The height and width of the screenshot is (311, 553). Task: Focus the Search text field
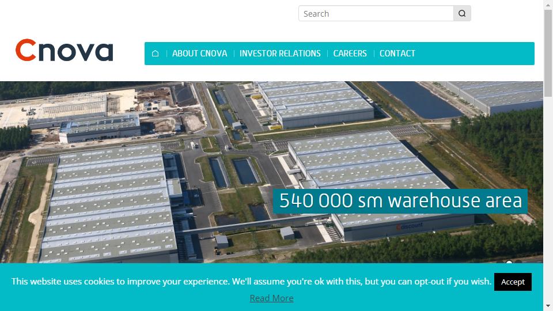click(x=376, y=13)
